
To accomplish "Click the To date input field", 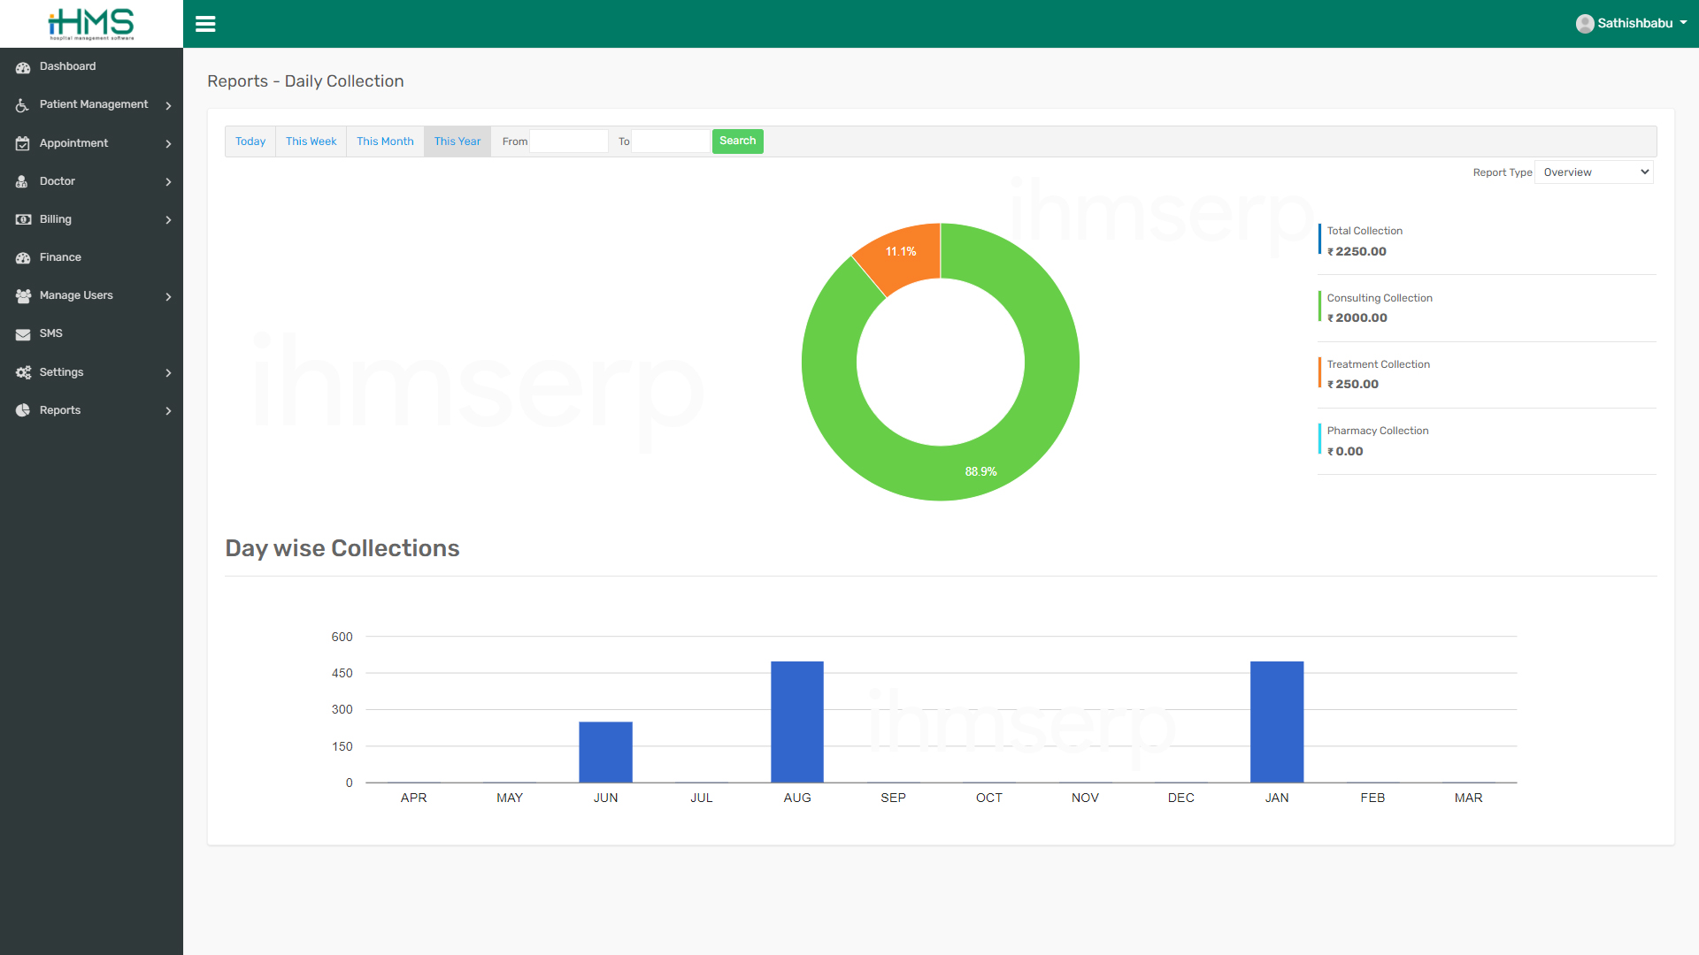I will pyautogui.click(x=670, y=141).
